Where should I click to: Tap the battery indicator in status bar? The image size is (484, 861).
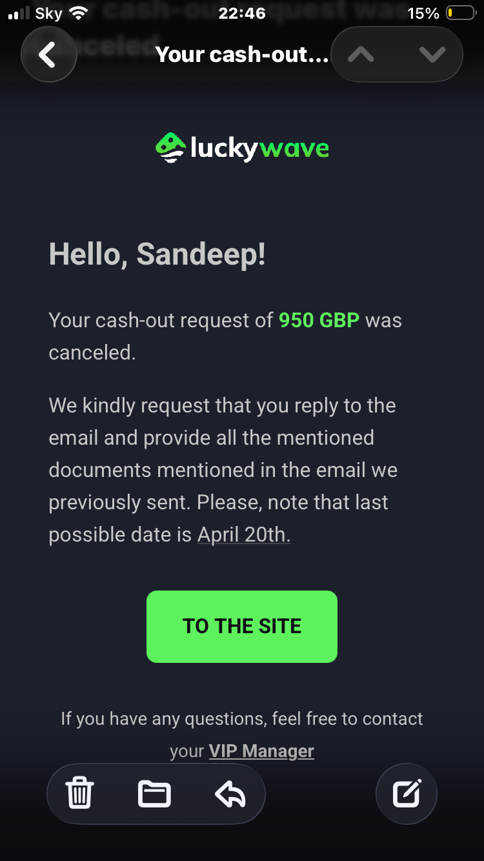click(x=460, y=13)
